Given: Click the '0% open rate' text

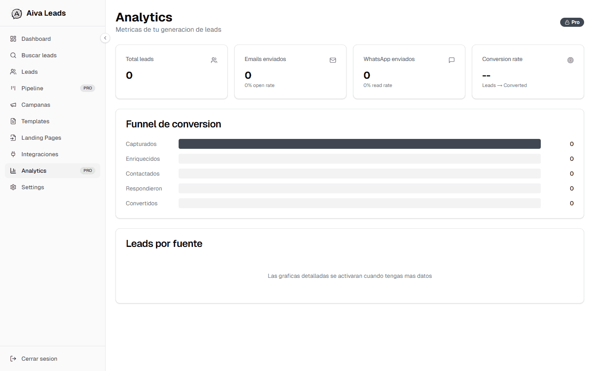Looking at the screenshot, I should pos(259,85).
